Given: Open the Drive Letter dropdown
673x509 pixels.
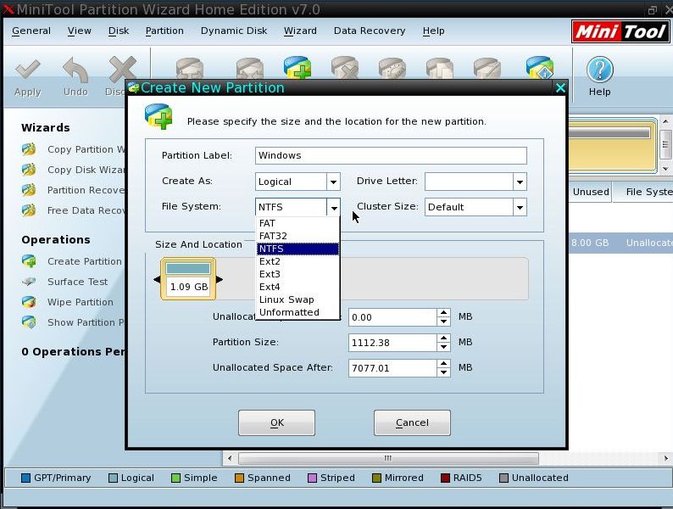Looking at the screenshot, I should point(520,182).
